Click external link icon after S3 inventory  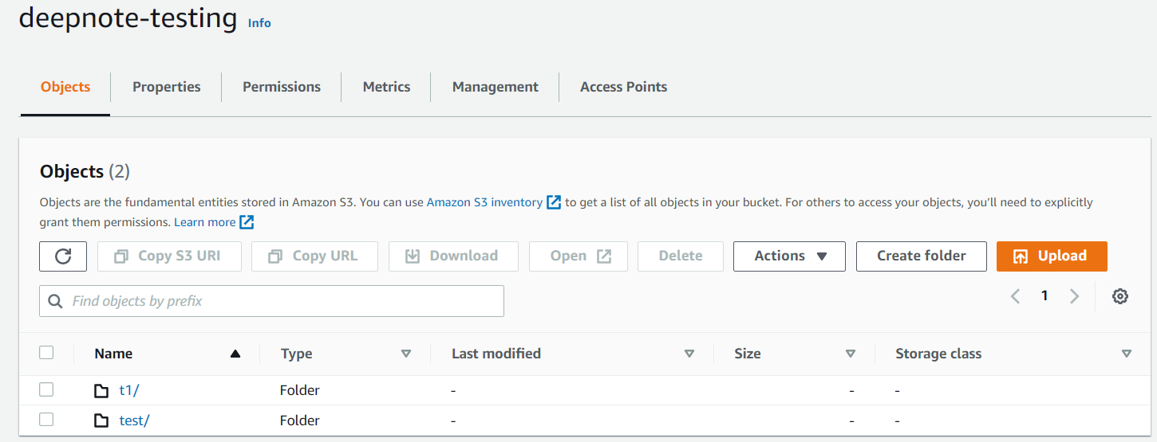pos(554,202)
